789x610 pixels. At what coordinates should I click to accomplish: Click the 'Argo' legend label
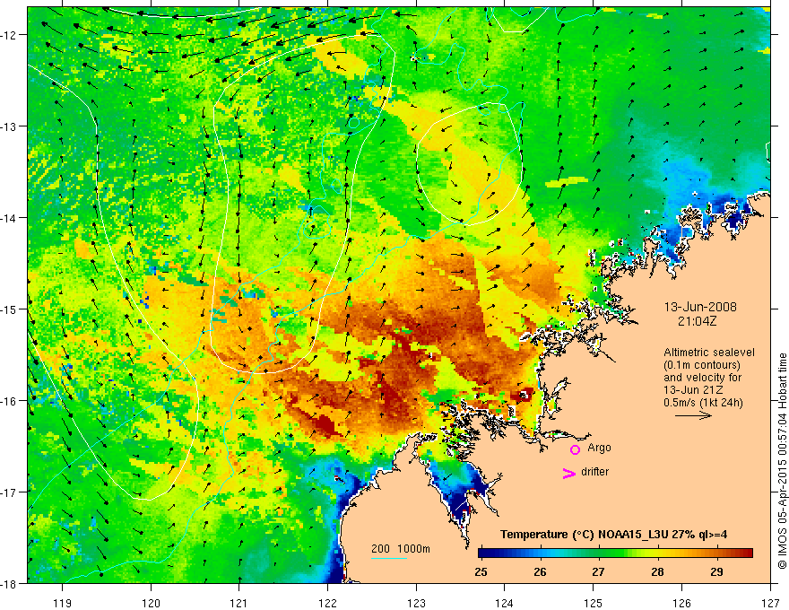click(599, 448)
